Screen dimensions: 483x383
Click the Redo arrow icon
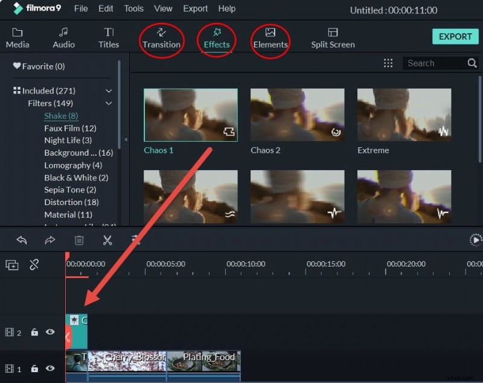coord(50,240)
